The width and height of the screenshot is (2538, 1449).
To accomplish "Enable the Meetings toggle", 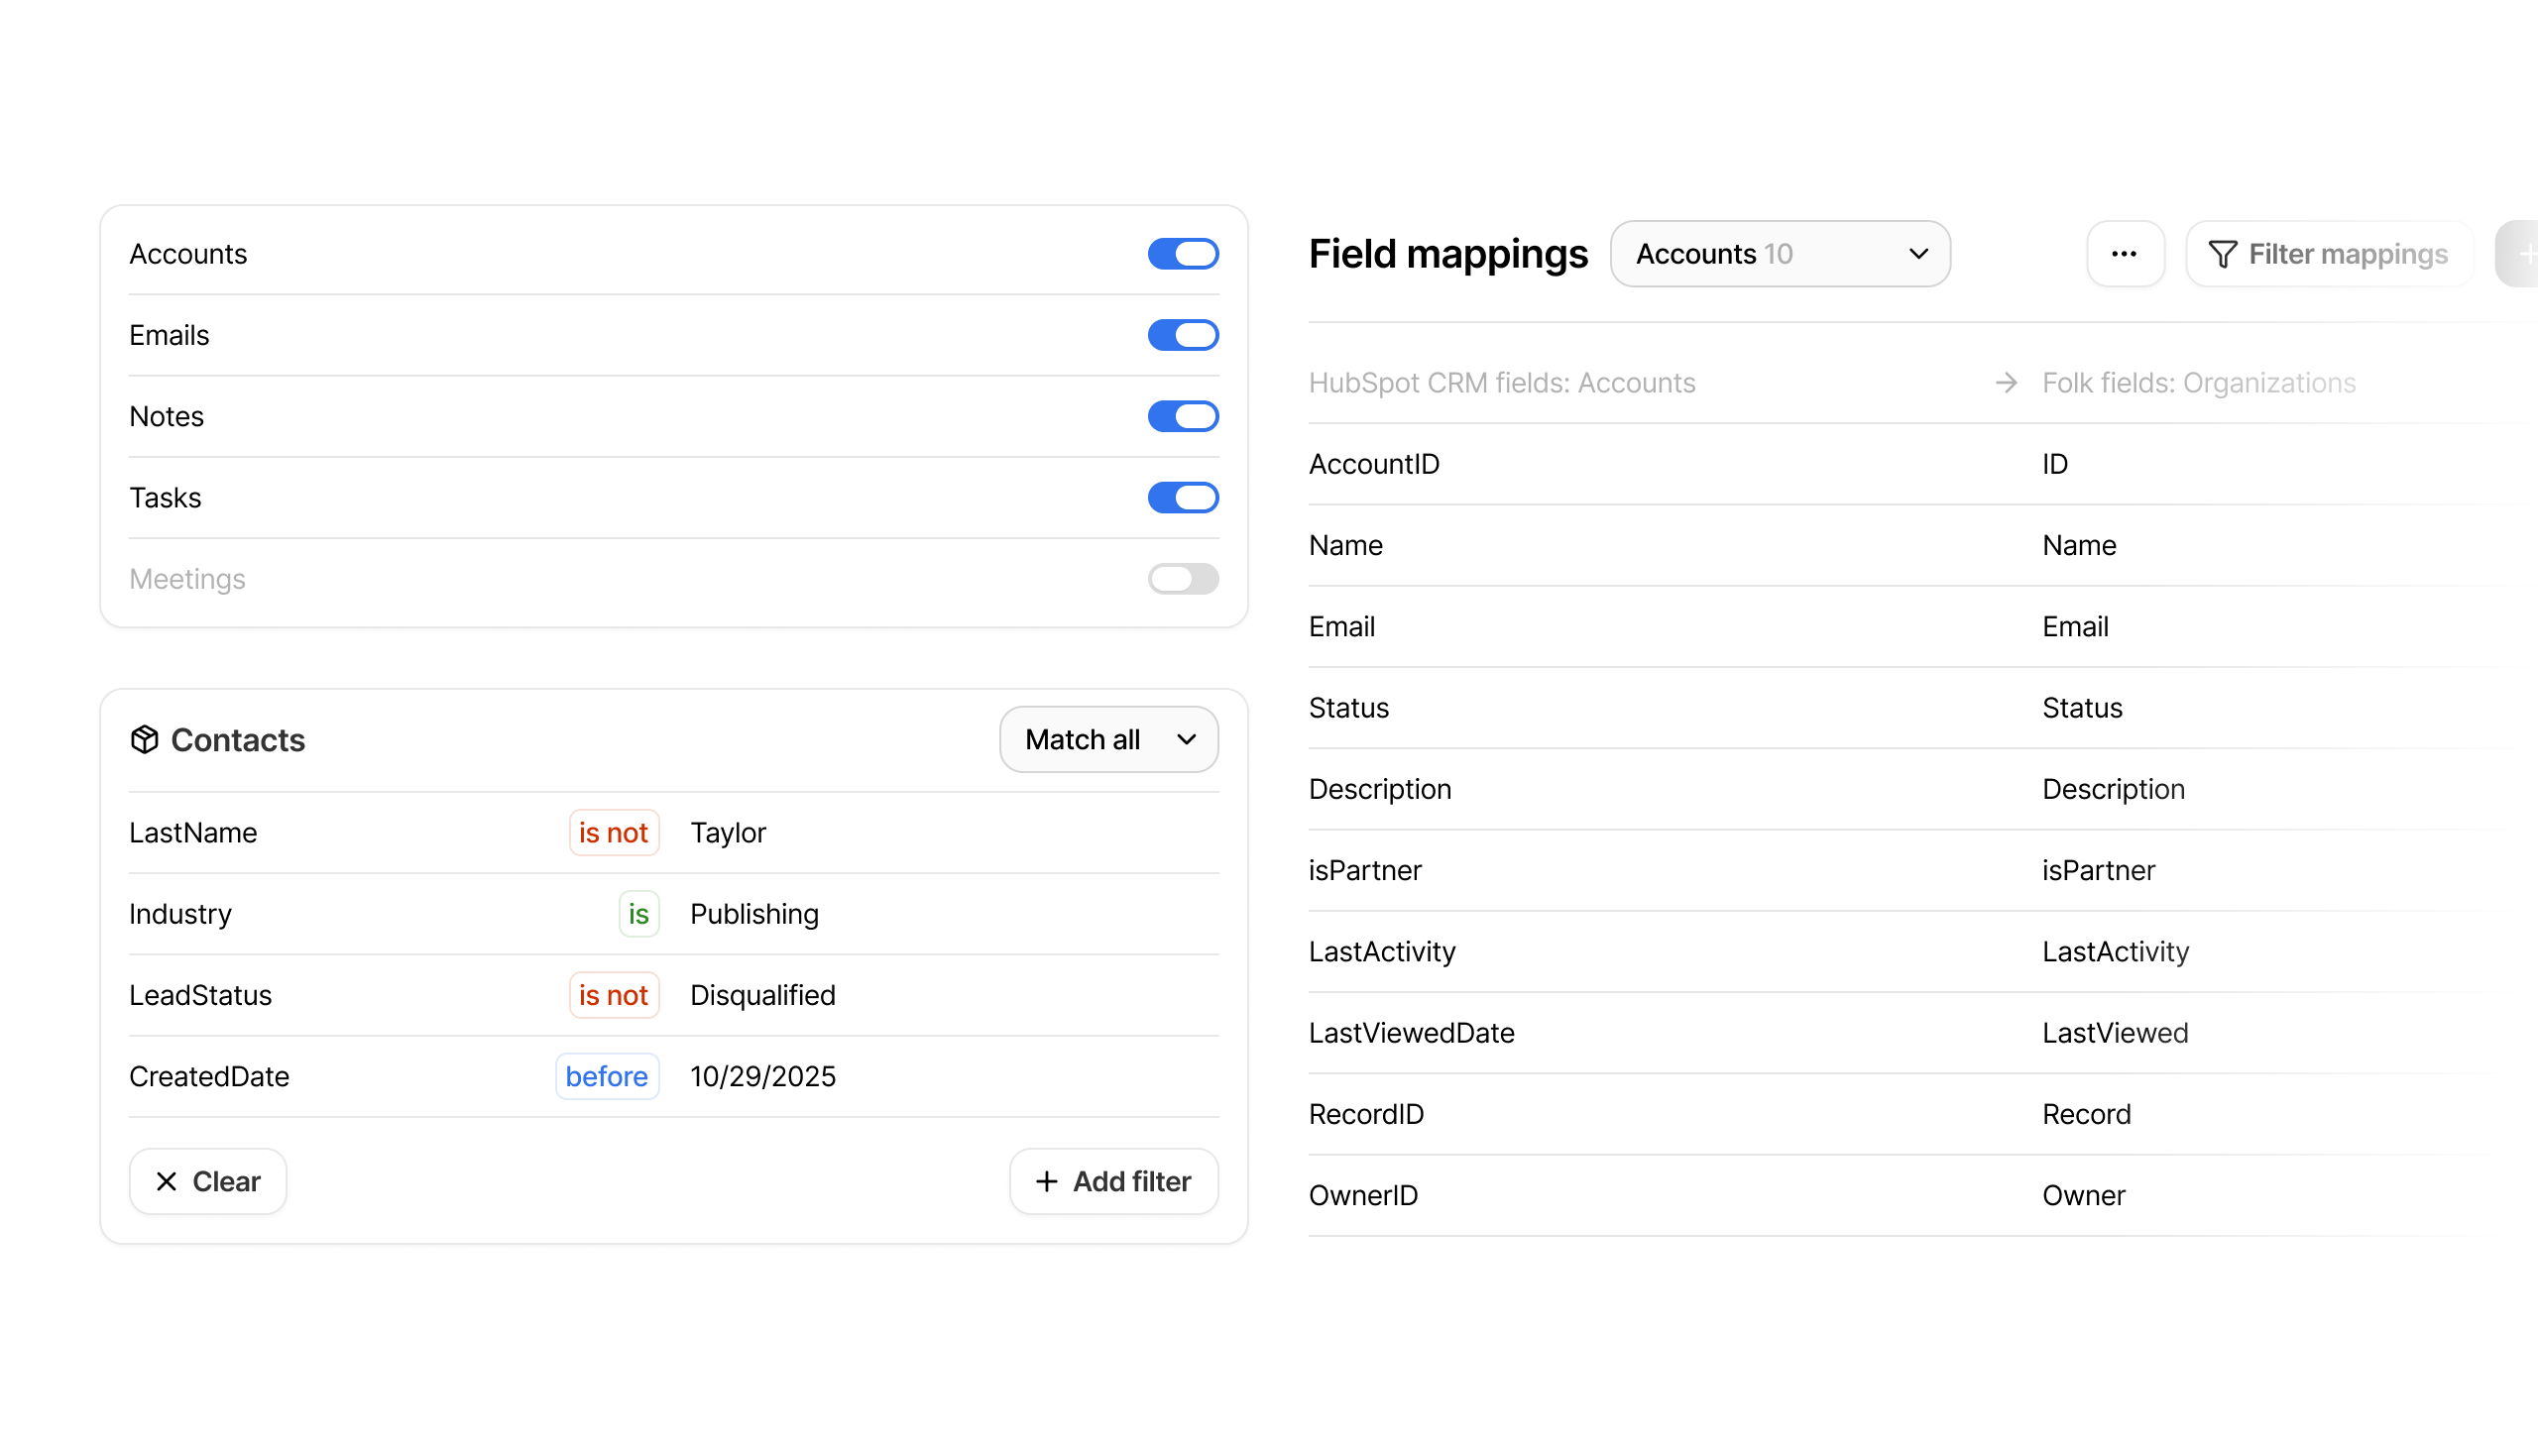I will pos(1183,579).
